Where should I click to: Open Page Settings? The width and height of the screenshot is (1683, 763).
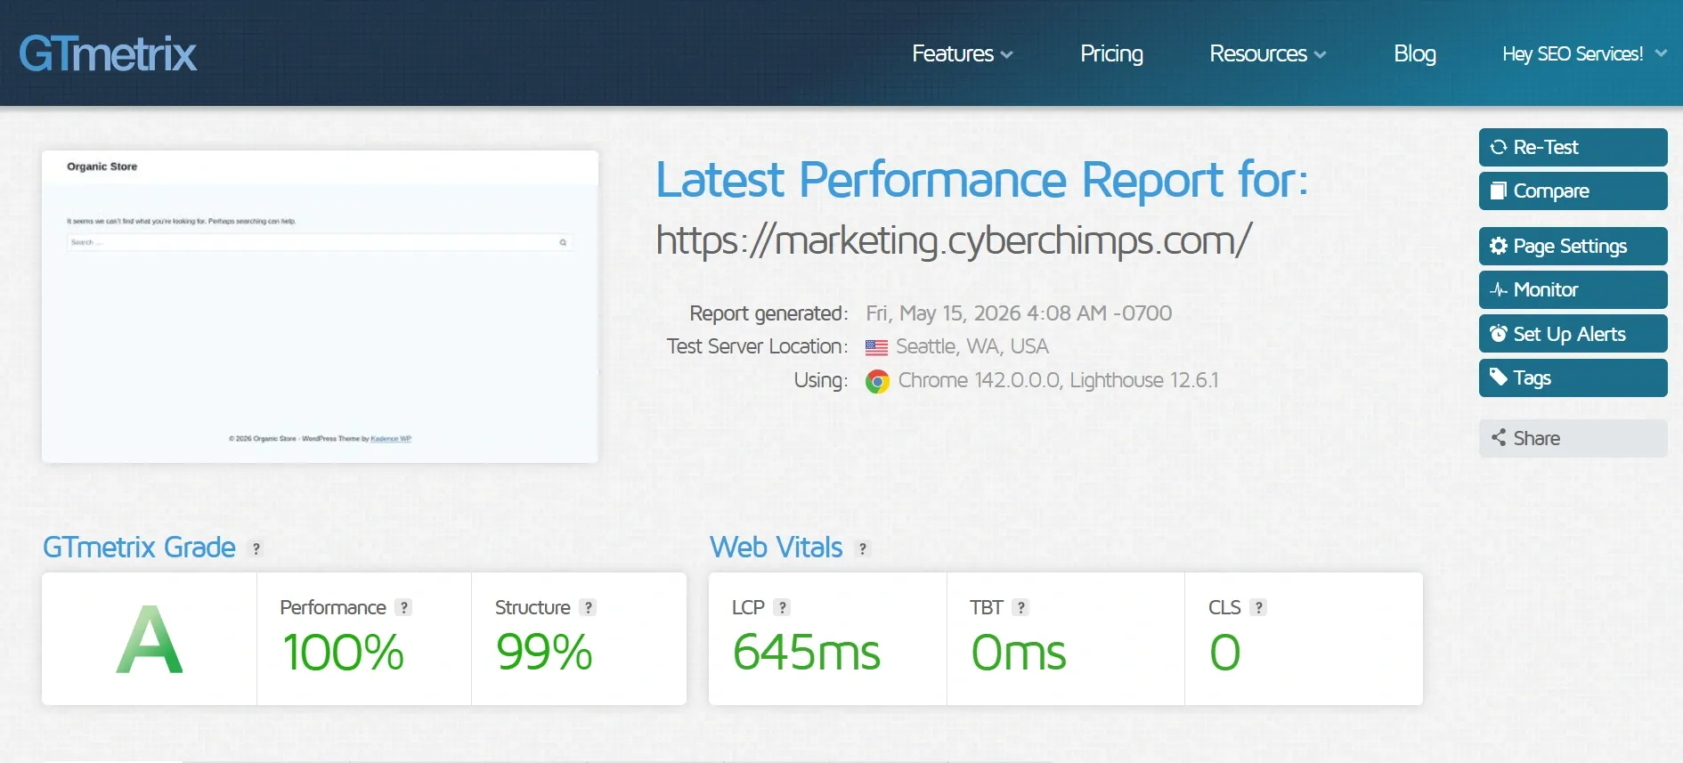coord(1573,246)
